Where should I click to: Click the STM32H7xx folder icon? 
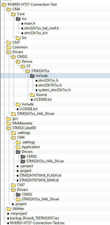[x=28, y=71]
